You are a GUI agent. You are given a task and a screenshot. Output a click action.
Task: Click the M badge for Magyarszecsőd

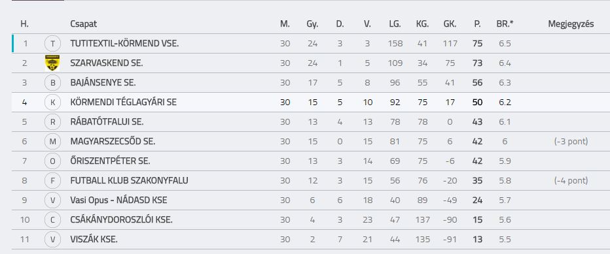52,142
